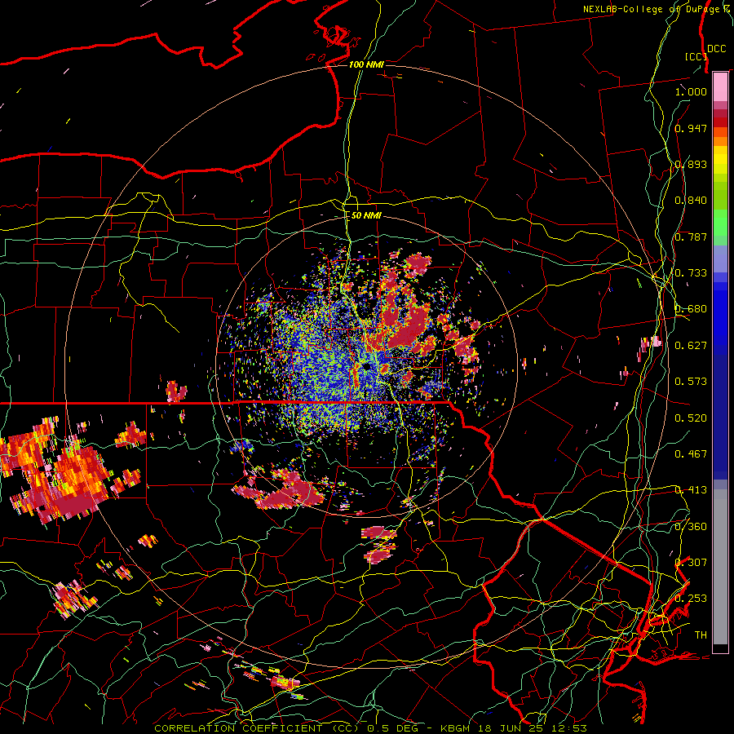Viewport: 734px width, 734px height.
Task: Select the 0.573 scale value
Action: (x=691, y=382)
